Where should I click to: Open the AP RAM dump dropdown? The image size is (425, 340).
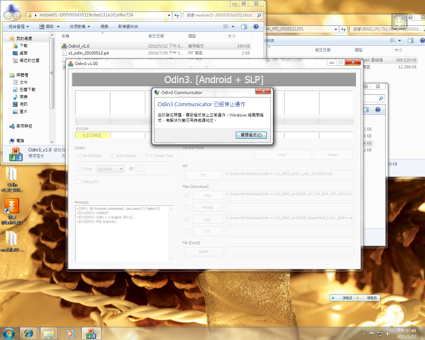pos(110,169)
